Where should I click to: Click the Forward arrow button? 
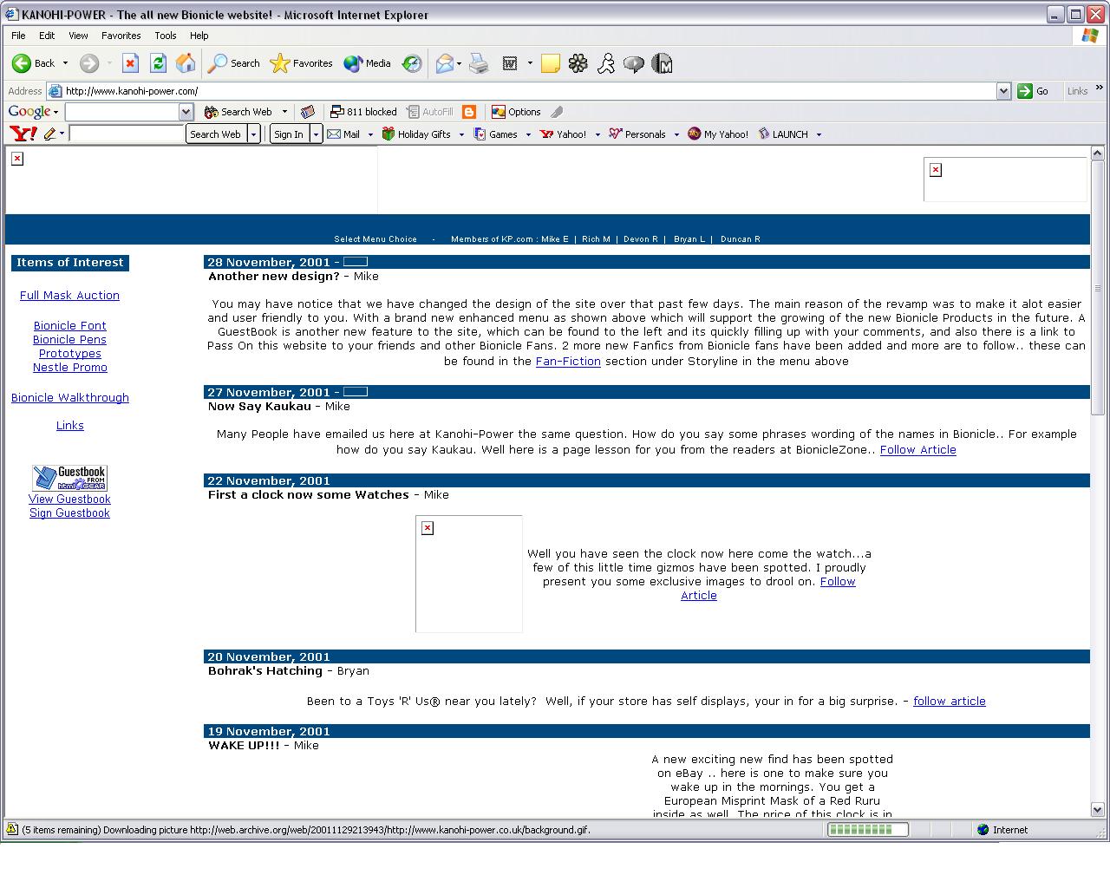click(x=88, y=63)
